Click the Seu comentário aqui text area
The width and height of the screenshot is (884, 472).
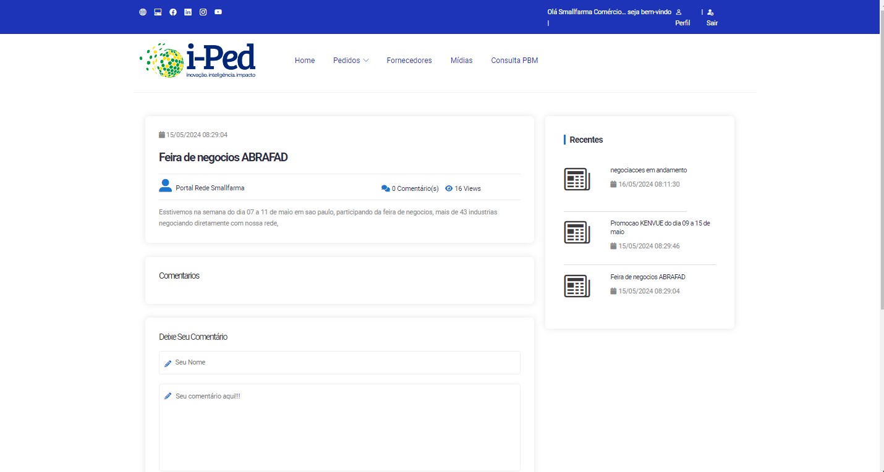[x=339, y=427]
